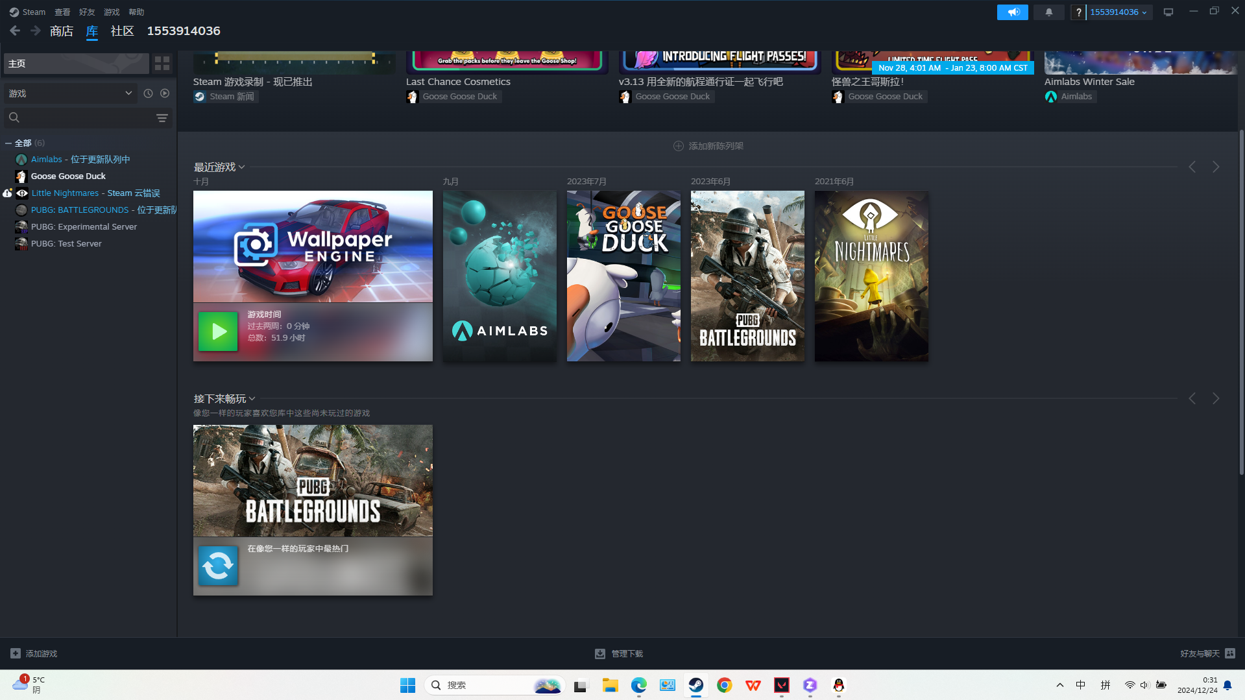Open the library advanced filter icon
This screenshot has height=700, width=1245.
point(162,117)
